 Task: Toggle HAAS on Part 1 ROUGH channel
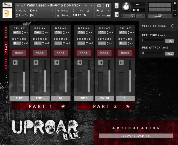(x=40, y=53)
